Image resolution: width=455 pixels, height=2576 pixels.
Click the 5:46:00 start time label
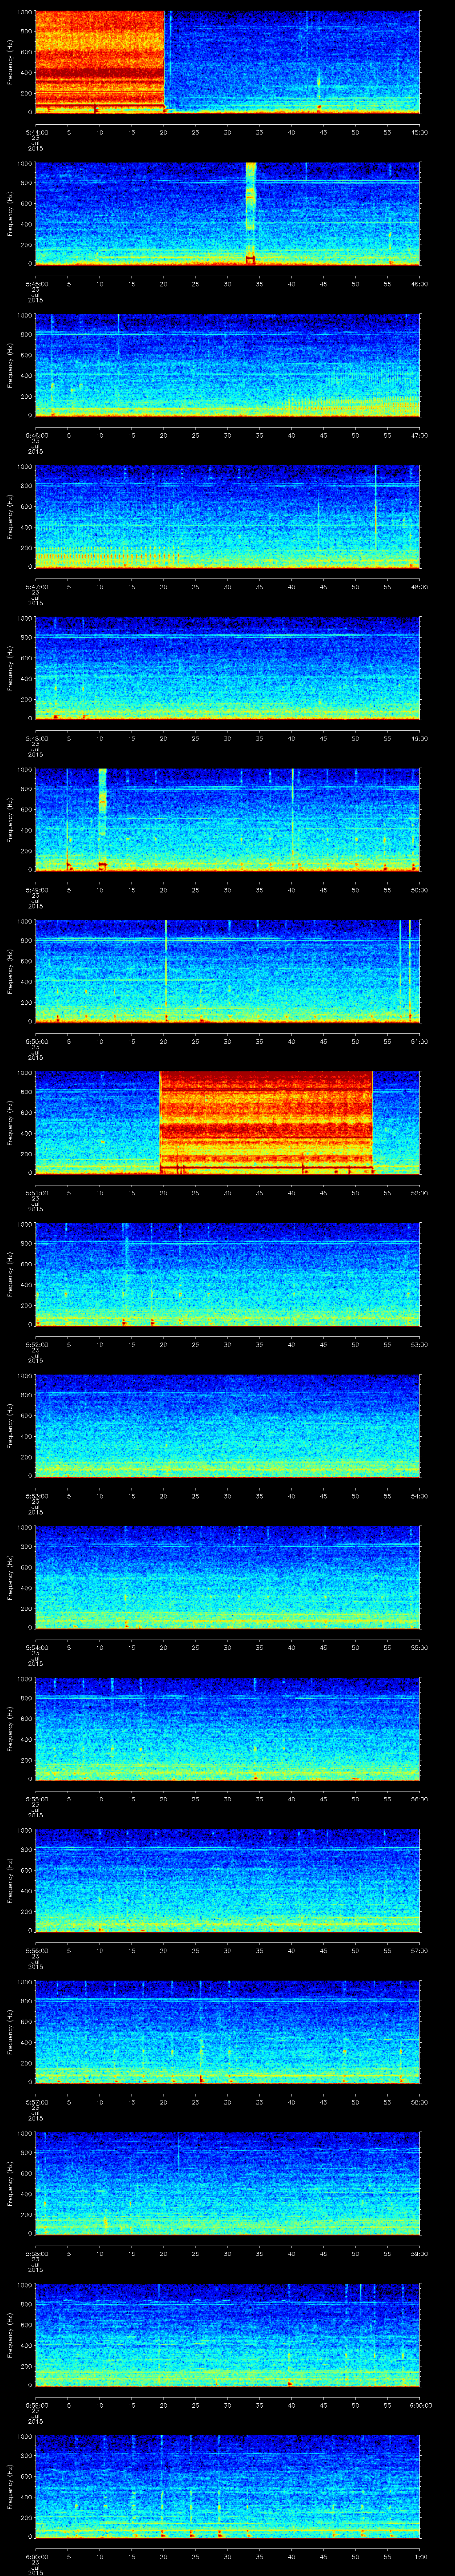tap(37, 436)
